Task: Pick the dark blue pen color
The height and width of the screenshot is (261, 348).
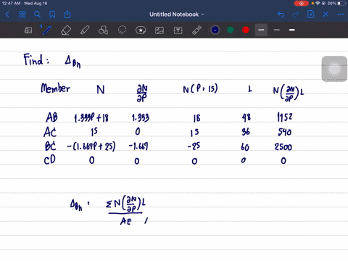Action: (x=215, y=30)
